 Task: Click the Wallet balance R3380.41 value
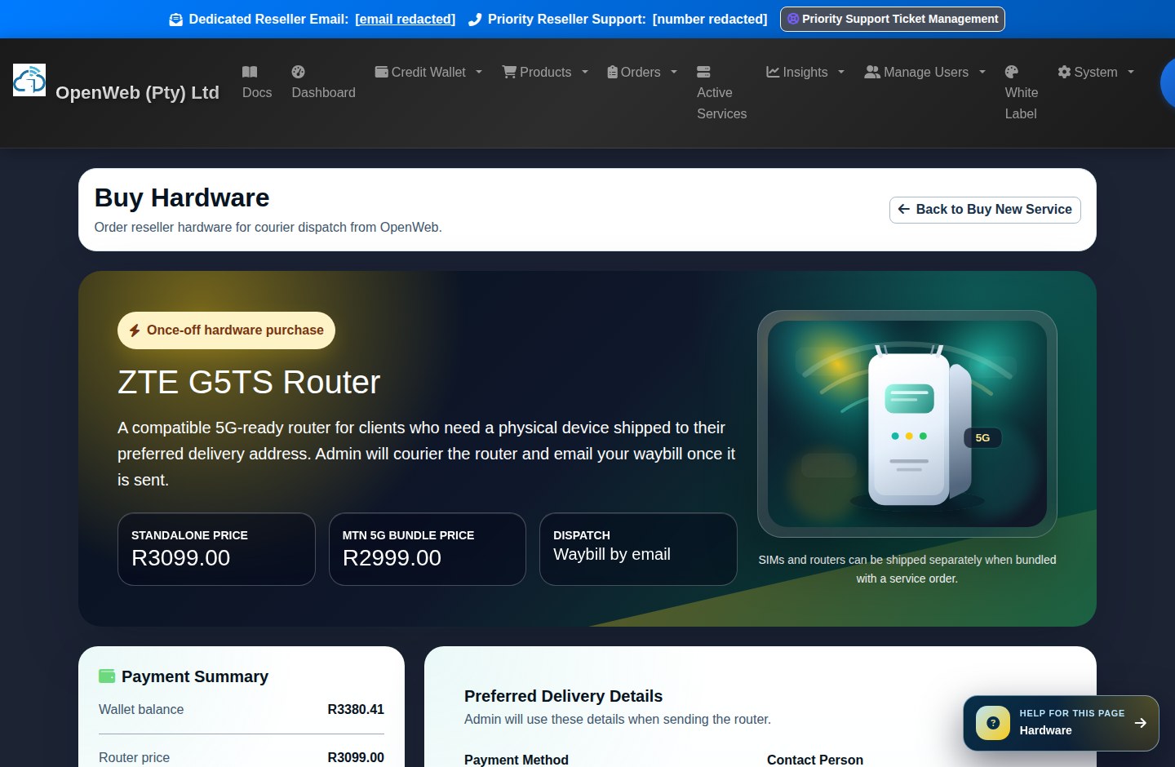[356, 710]
